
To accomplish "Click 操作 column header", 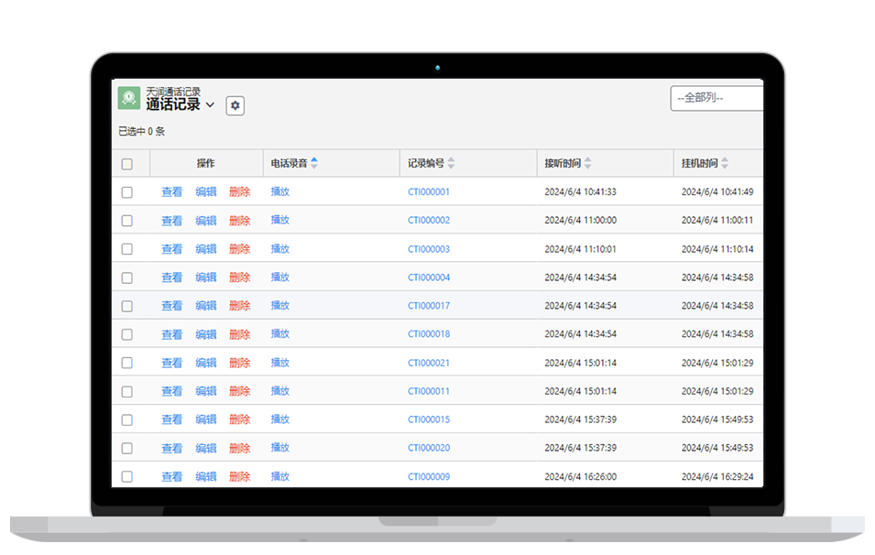I will [x=205, y=164].
